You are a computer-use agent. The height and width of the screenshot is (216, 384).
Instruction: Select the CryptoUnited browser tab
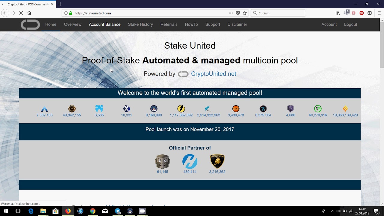28,4
